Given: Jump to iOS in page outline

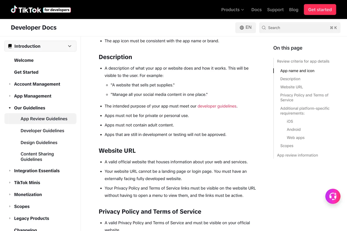Looking at the screenshot, I should pos(290,121).
